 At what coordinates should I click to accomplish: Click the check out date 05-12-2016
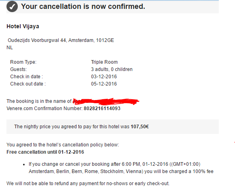pyautogui.click(x=104, y=84)
